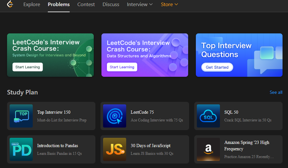288x168 pixels.
Task: Click the Study Plan heading
Action: 22,92
